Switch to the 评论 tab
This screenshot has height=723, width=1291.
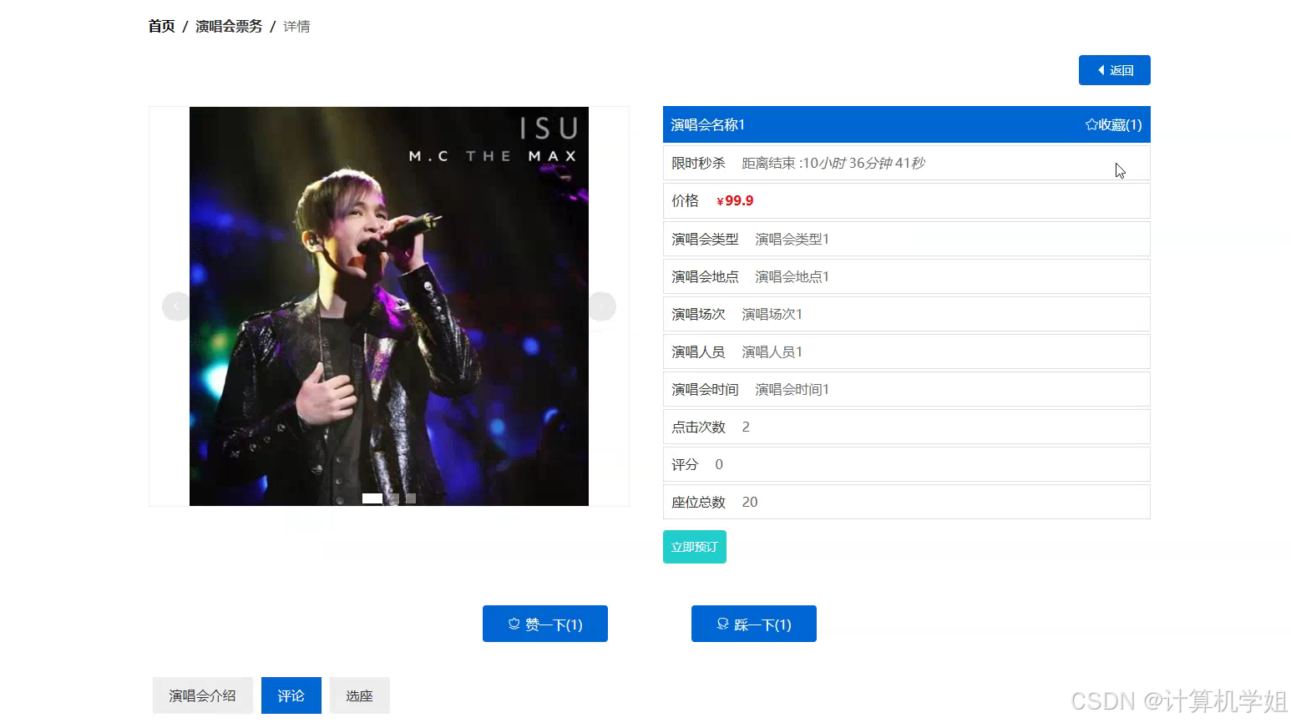click(291, 695)
